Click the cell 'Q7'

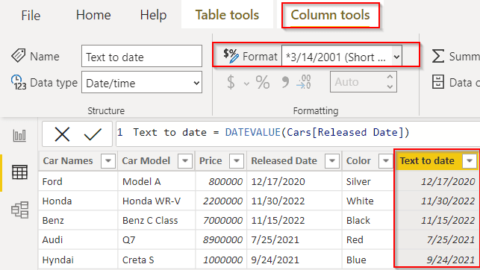pos(157,239)
